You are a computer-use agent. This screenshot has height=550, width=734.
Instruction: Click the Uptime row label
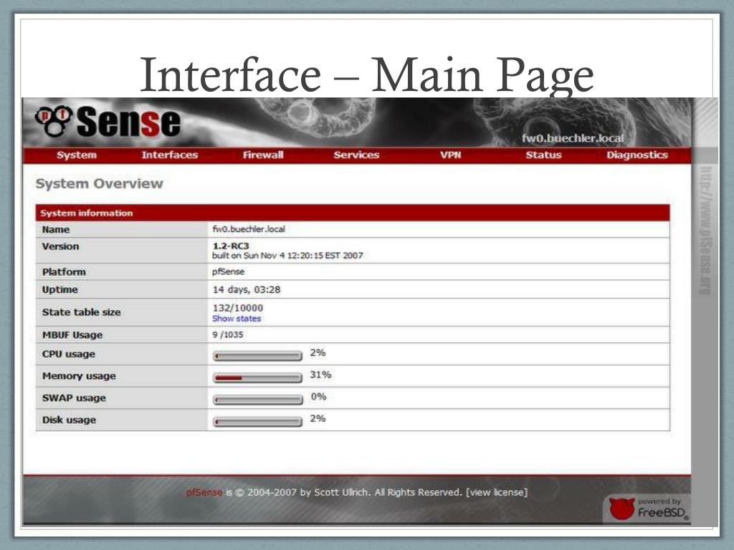[x=60, y=289]
